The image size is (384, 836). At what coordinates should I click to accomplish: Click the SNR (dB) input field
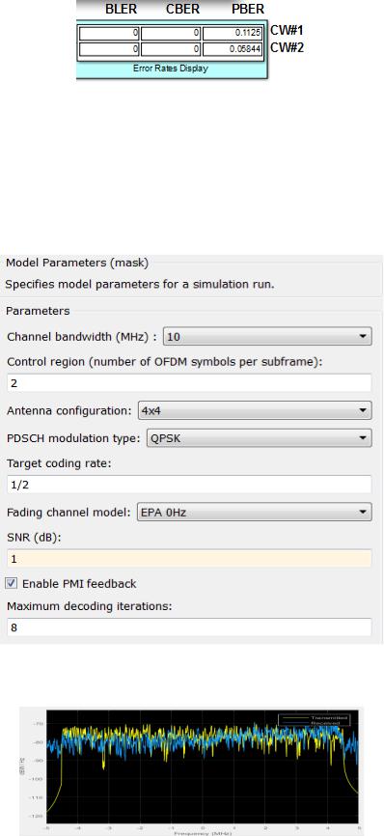pyautogui.click(x=189, y=558)
